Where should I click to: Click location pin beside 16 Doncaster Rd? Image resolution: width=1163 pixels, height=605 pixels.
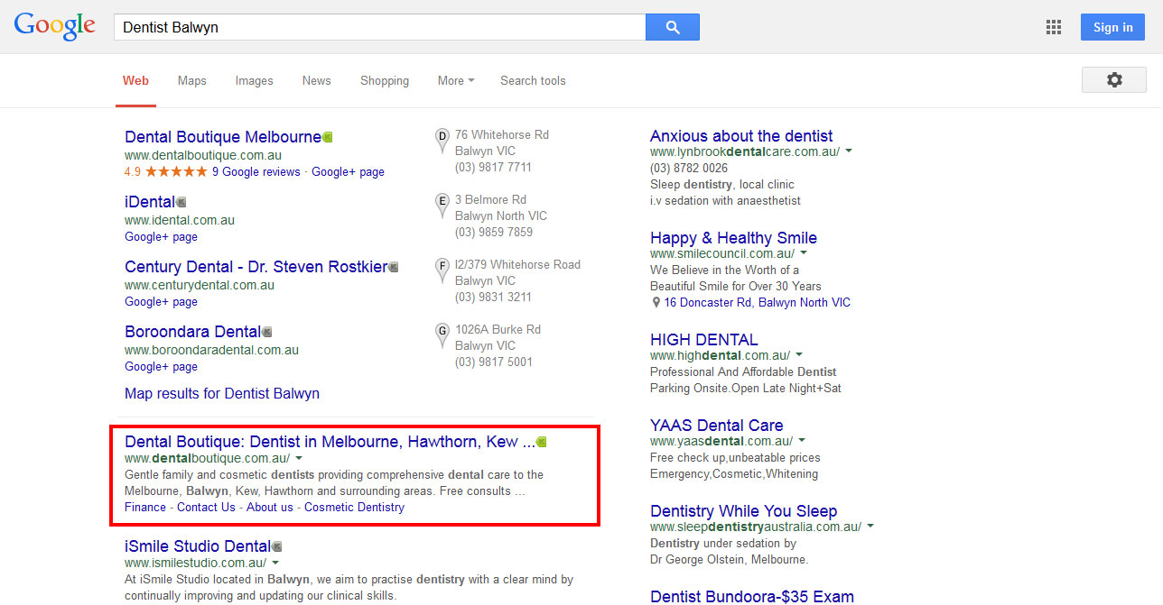656,303
